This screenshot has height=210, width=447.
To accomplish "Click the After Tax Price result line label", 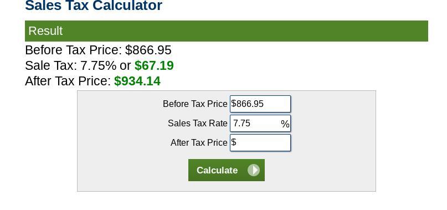I will [68, 81].
